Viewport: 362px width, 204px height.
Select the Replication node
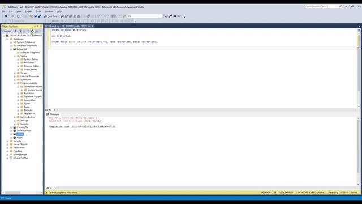point(19,147)
